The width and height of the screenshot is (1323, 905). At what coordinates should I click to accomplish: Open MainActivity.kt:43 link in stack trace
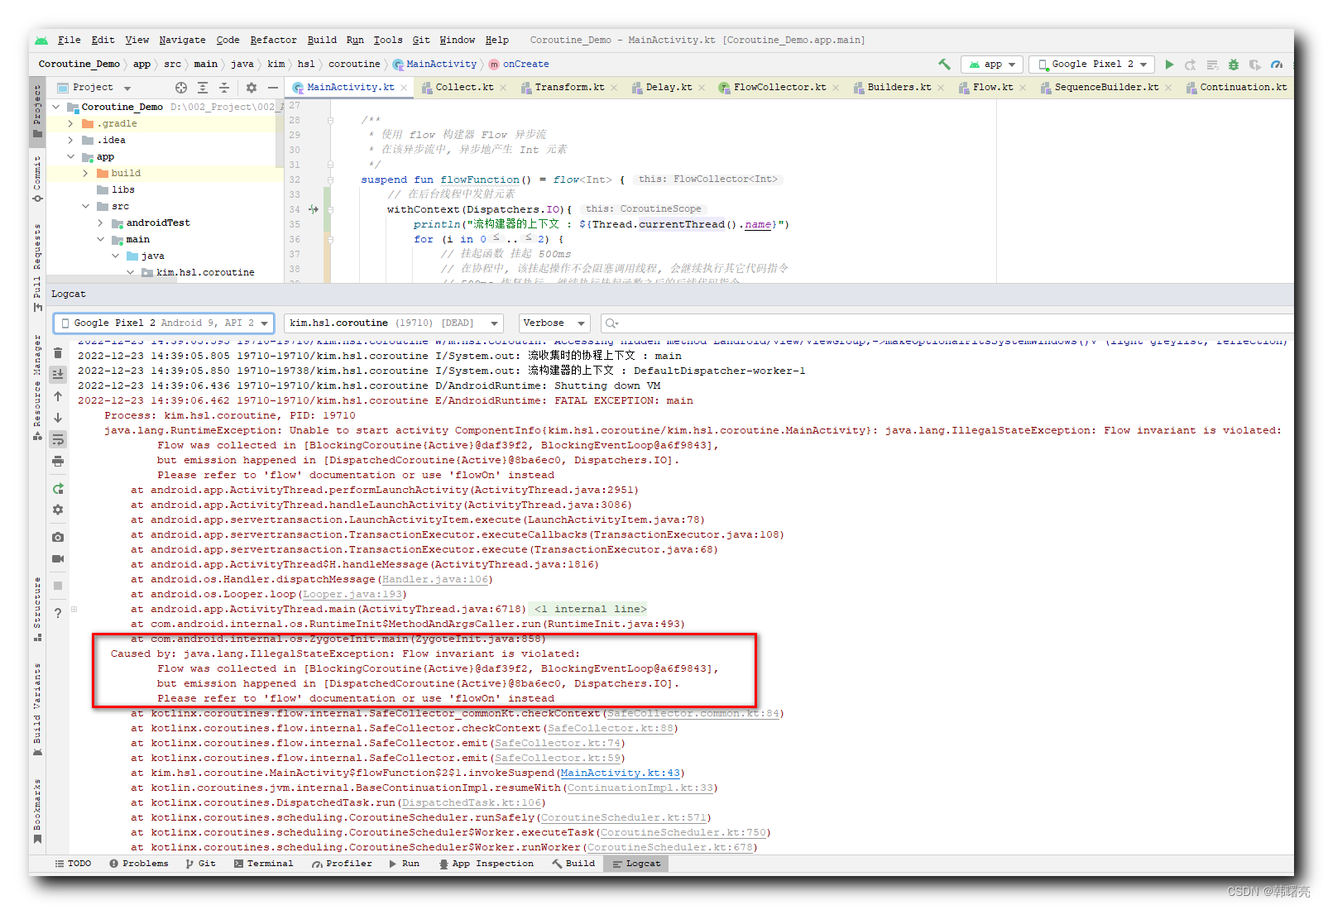pos(621,773)
